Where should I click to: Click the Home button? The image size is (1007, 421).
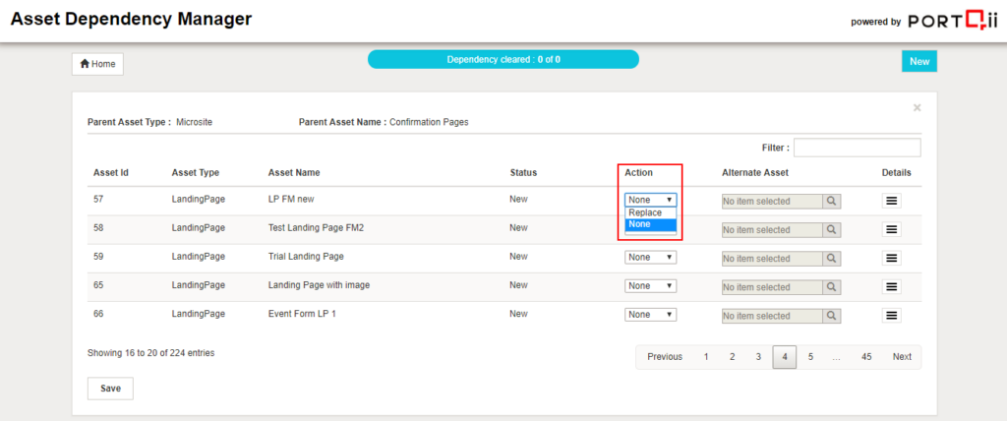click(97, 64)
